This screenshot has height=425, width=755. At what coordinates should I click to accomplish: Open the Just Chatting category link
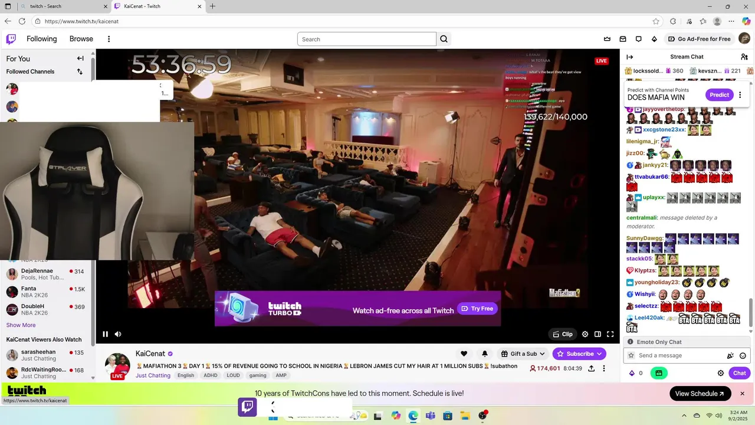(153, 375)
